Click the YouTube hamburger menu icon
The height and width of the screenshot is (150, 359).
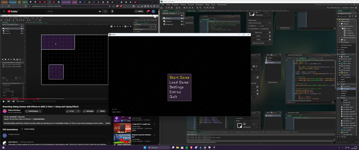point(4,12)
